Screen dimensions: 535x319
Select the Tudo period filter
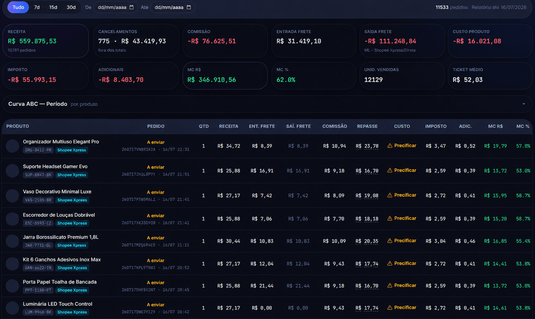tap(18, 7)
